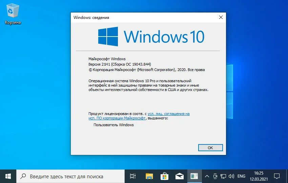This screenshot has height=183, width=288.
Task: Show hidden system tray icons
Action: click(207, 176)
